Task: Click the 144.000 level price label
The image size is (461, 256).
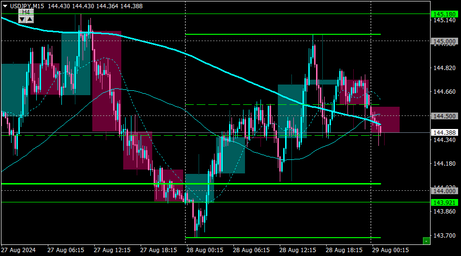Action: (x=444, y=191)
